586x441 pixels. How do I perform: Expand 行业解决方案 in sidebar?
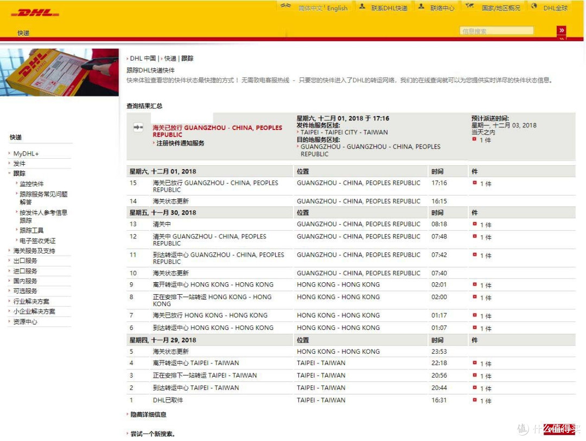tap(31, 301)
